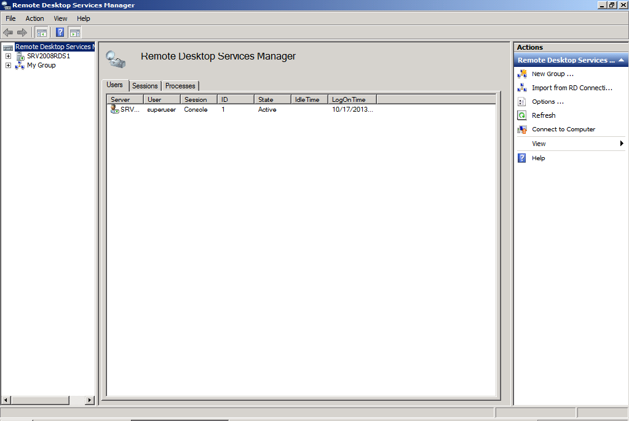Switch to the Users tab
The width and height of the screenshot is (629, 421).
[115, 85]
